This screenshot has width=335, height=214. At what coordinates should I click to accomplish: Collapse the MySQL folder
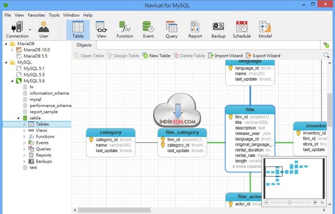pyautogui.click(x=6, y=62)
